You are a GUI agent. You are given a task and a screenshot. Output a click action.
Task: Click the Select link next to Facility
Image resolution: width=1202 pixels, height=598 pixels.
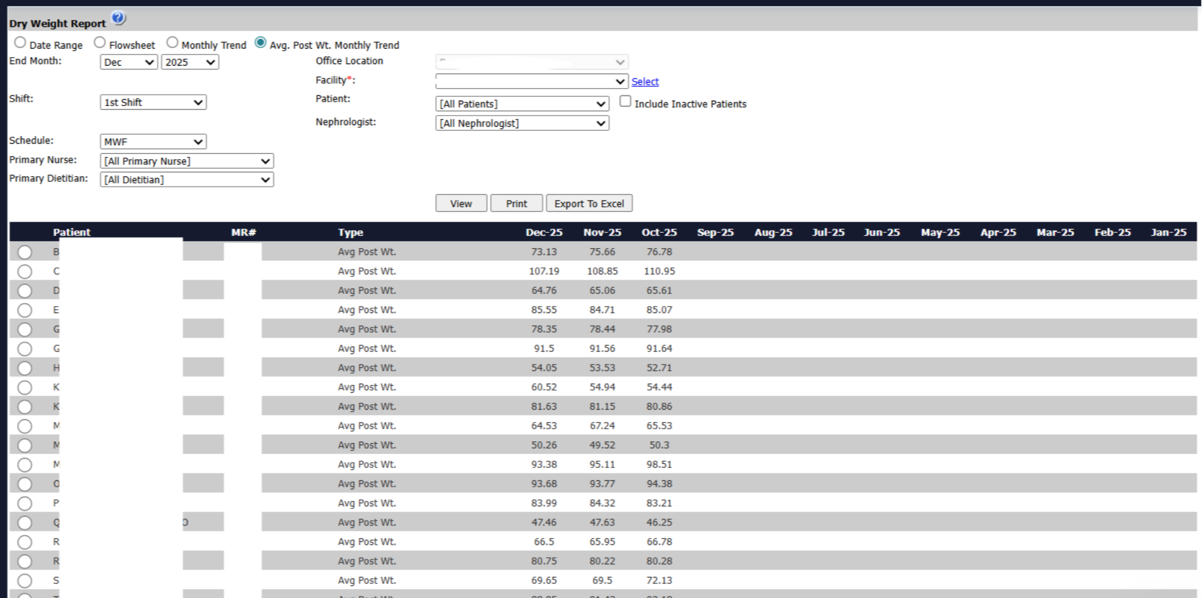pos(645,82)
